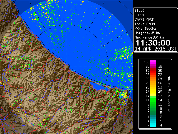Click the red 32 dBZ legend band
The width and height of the screenshot is (178, 134).
tap(153, 71)
